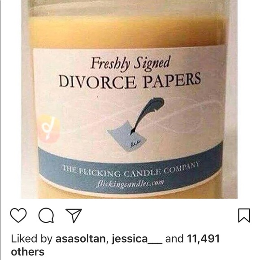Click "THE FLICKING CANDLE COMPANY" banner text
This screenshot has width=260, height=260.
[x=130, y=170]
